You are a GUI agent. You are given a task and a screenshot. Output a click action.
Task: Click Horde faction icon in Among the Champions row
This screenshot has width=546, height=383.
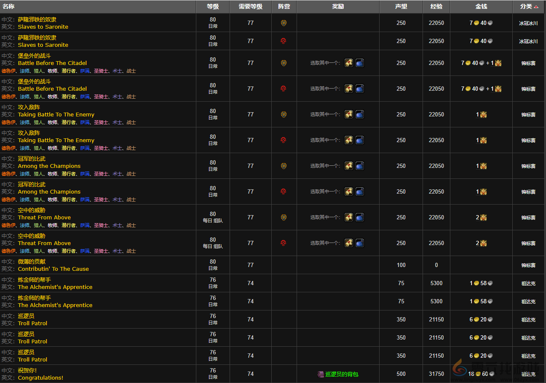click(x=284, y=191)
